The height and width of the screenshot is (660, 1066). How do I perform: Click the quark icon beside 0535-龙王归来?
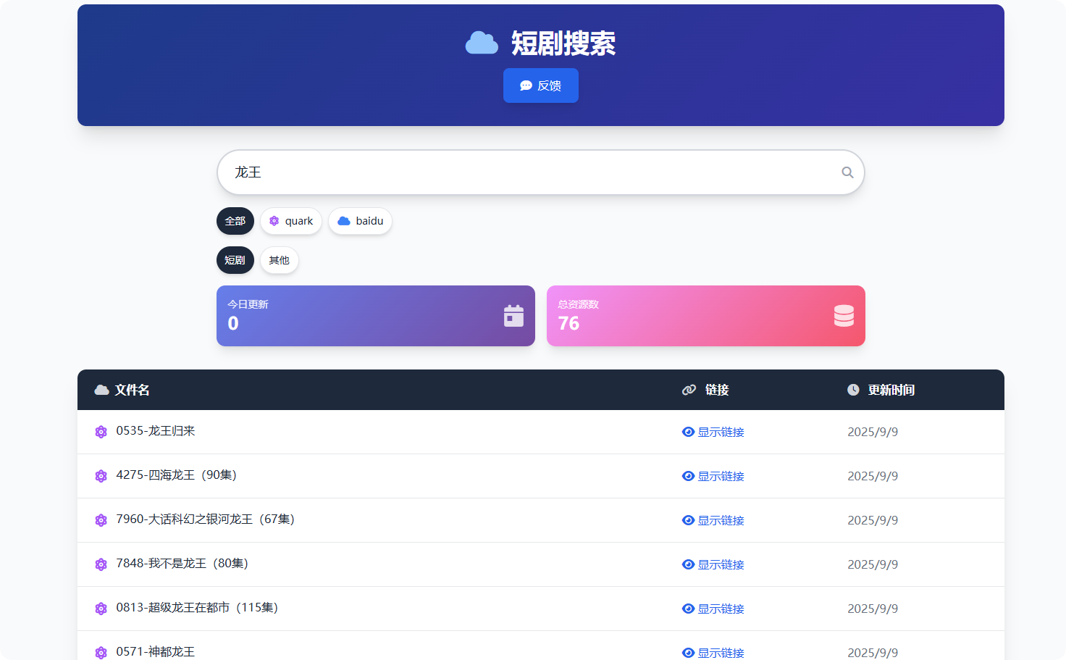point(101,432)
